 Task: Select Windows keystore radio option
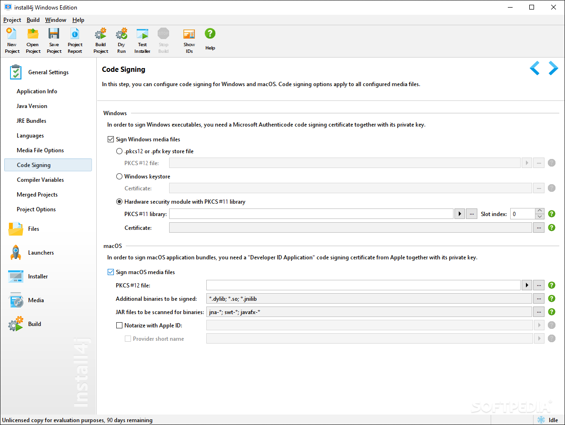coord(119,177)
